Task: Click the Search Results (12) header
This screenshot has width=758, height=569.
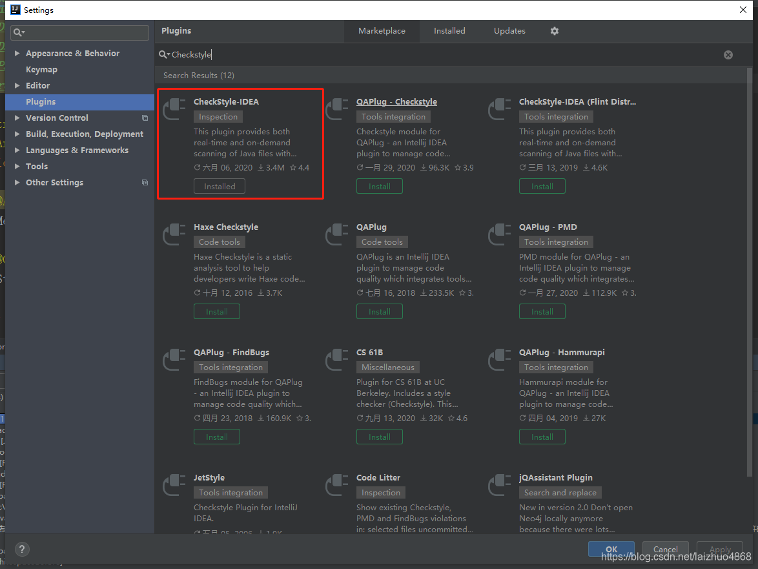Action: click(199, 76)
